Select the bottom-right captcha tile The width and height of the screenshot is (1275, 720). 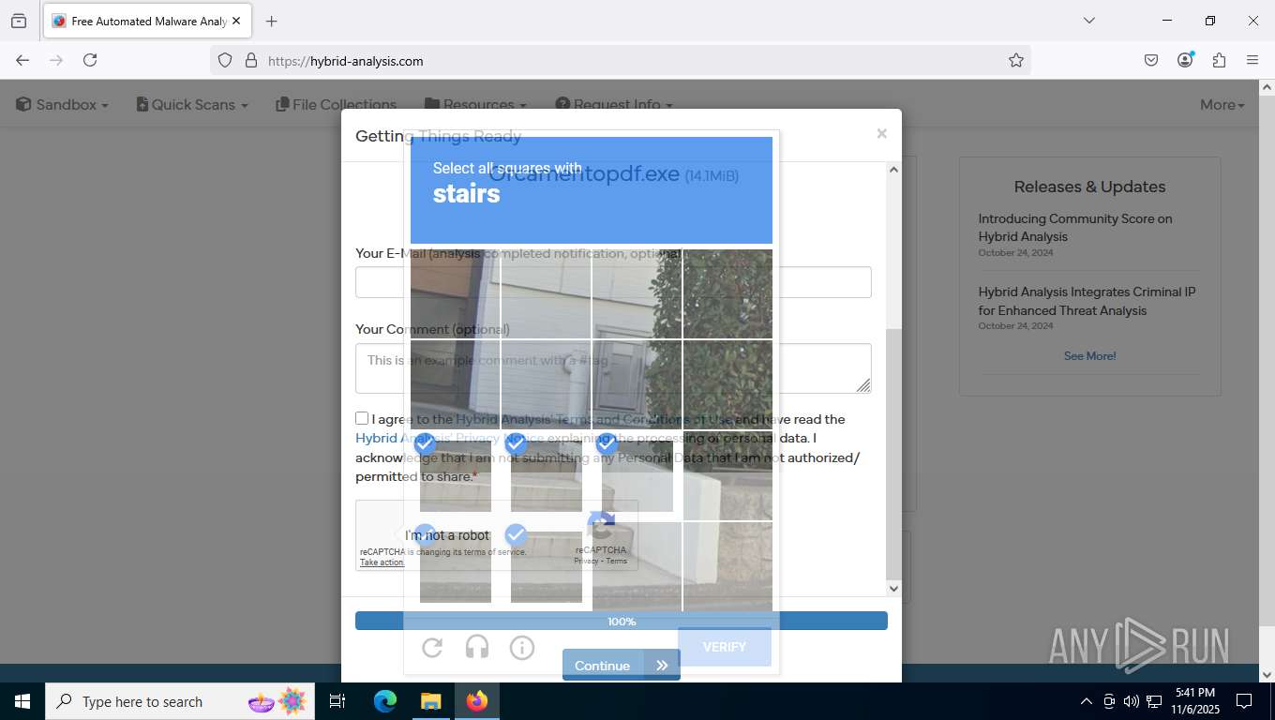tap(728, 566)
